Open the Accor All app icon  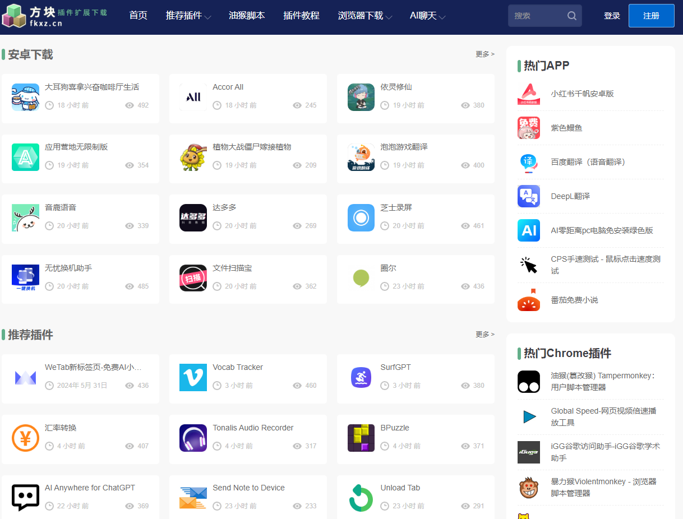193,97
